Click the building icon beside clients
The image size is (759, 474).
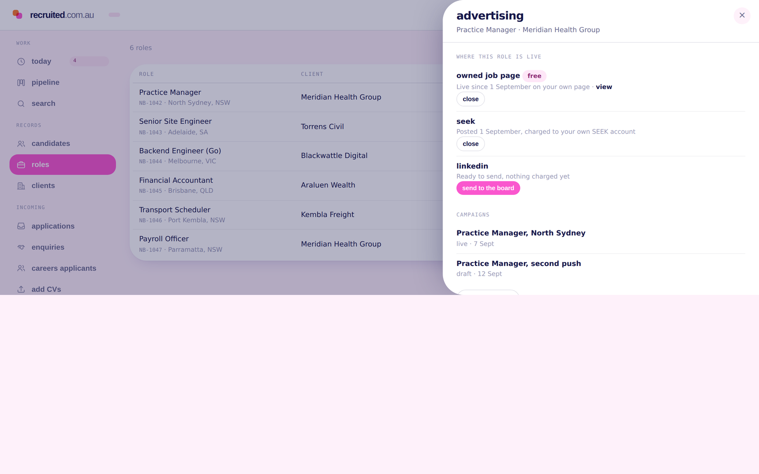click(x=21, y=186)
